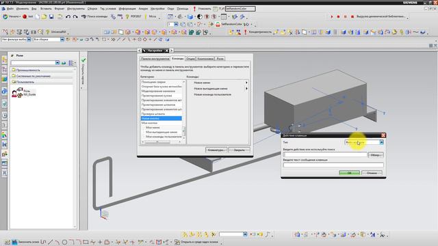Select the sketch line tool in bottom toolbar
The width and height of the screenshot is (438, 246).
click(51, 242)
